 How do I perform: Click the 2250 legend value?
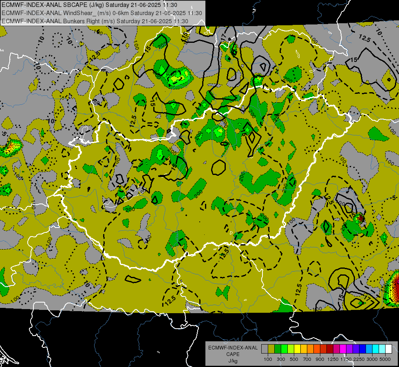359,359
